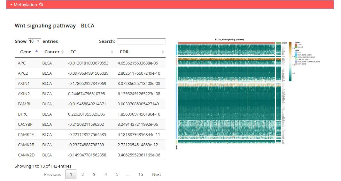
Task: Click the Next pagination button
Action: tap(157, 174)
